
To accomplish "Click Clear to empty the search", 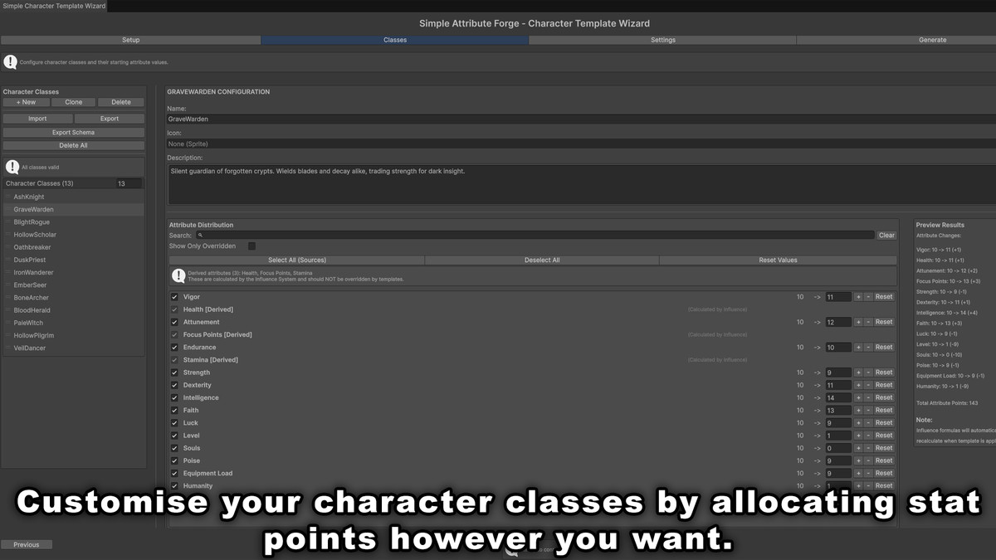I will coord(886,235).
